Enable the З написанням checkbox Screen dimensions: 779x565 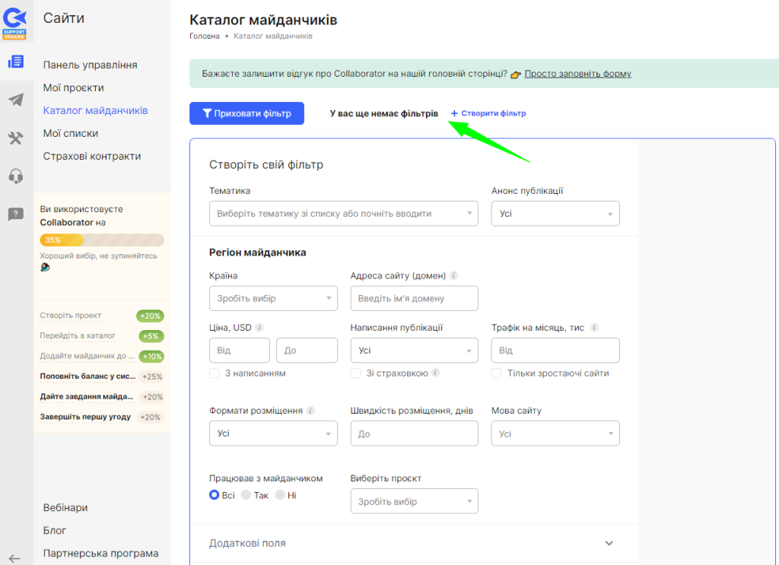pos(215,373)
